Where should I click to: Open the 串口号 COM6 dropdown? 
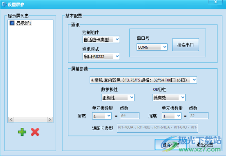[152, 47]
